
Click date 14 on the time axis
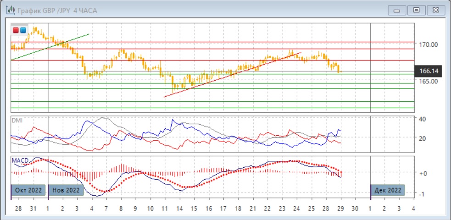click(179, 209)
